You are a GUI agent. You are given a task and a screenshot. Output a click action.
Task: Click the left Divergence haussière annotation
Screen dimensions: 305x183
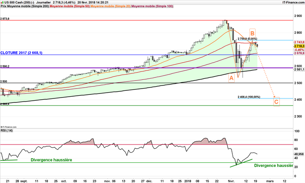coord(51,160)
